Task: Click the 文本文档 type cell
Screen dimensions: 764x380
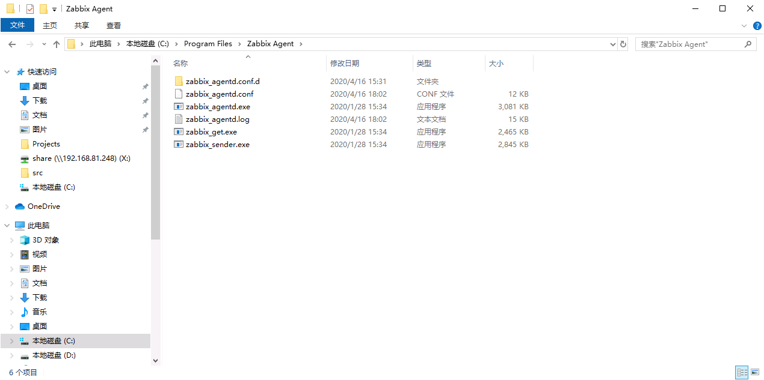Action: 431,119
